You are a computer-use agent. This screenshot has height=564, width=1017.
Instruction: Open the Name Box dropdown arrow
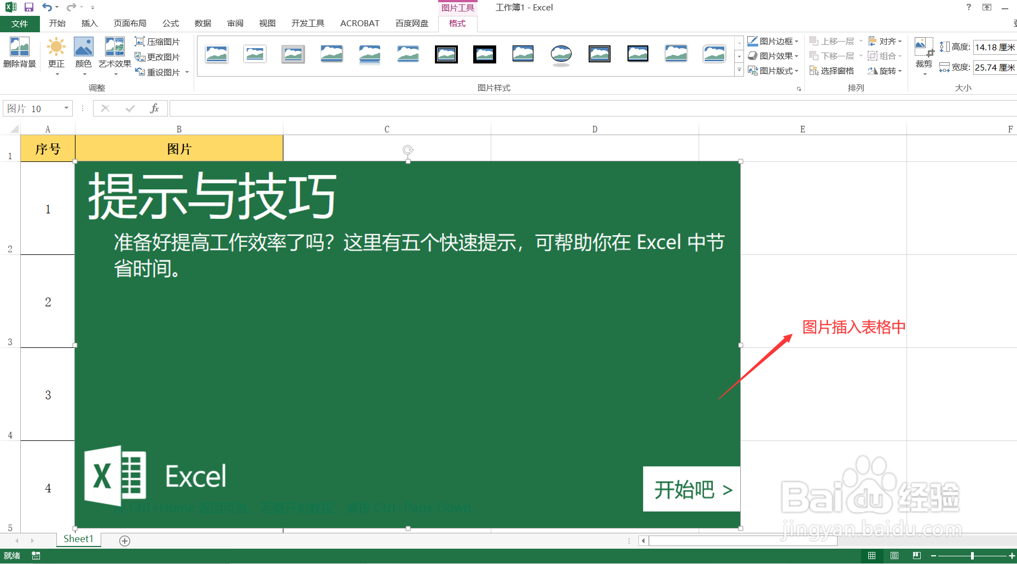67,108
